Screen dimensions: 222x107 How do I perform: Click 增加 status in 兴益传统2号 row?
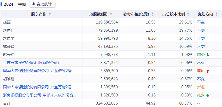(201, 71)
